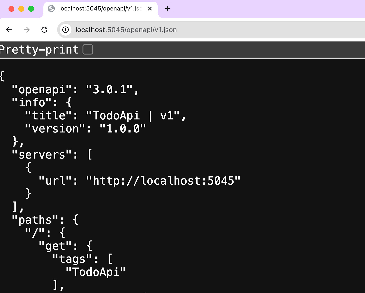Click the red close traffic light button
The height and width of the screenshot is (293, 365).
(11, 8)
